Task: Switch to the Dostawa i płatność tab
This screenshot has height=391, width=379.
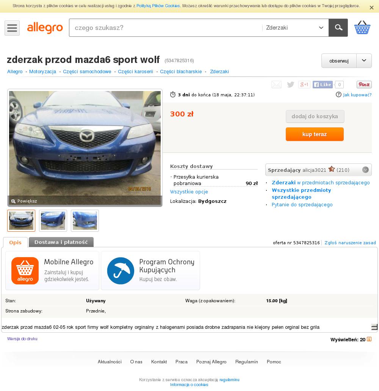Action: tap(61, 242)
